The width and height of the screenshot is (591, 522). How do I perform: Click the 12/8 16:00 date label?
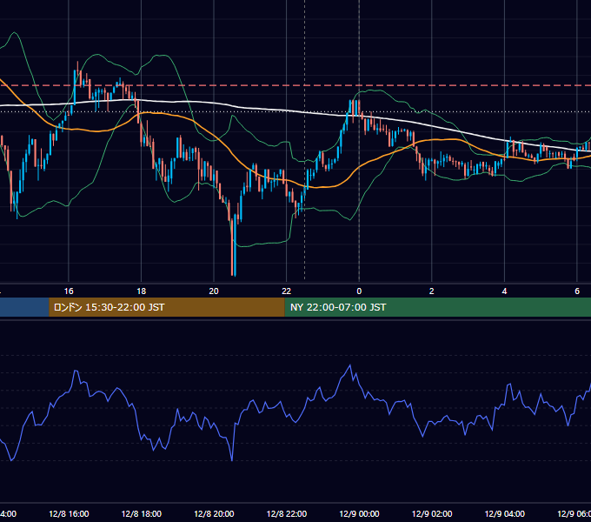(69, 513)
